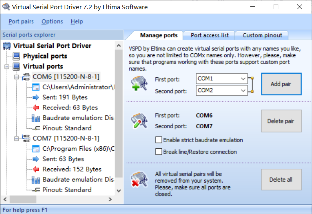
Task: Switch to the Manage ports tab
Action: tap(159, 35)
